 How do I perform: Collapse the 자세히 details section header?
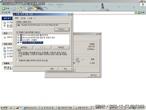pos(7,63)
